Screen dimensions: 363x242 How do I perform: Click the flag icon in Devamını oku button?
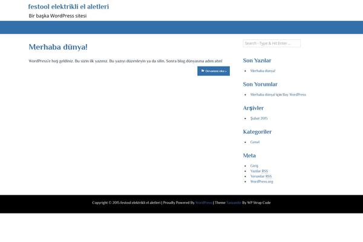click(x=203, y=71)
